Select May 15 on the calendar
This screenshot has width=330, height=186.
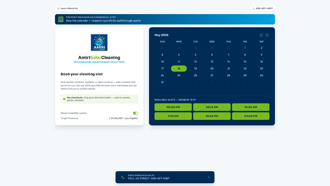[245, 62]
